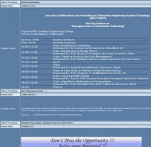Click "Venue: Hyatt Regency, Kathmandu." line
Viewport: 151px width, 147px height.
(x=42, y=34)
